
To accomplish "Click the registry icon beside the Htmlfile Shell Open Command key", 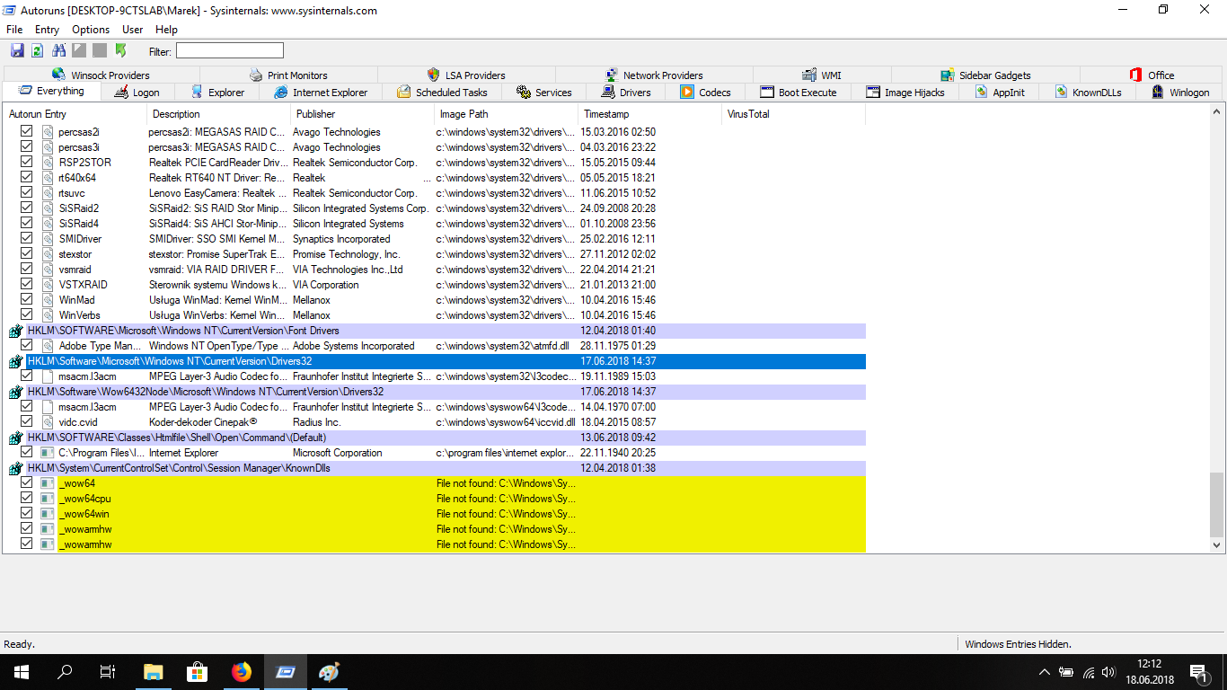I will pyautogui.click(x=15, y=438).
